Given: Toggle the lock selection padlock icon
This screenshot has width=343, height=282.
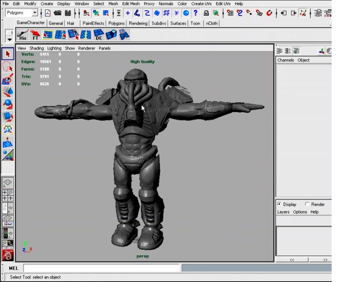Looking at the screenshot, I should (x=206, y=13).
